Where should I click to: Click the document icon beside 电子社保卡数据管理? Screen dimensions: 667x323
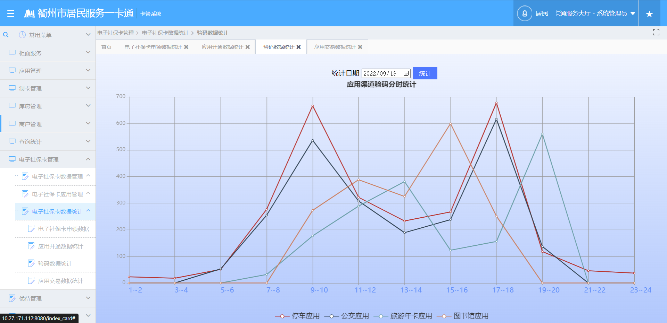click(x=25, y=176)
